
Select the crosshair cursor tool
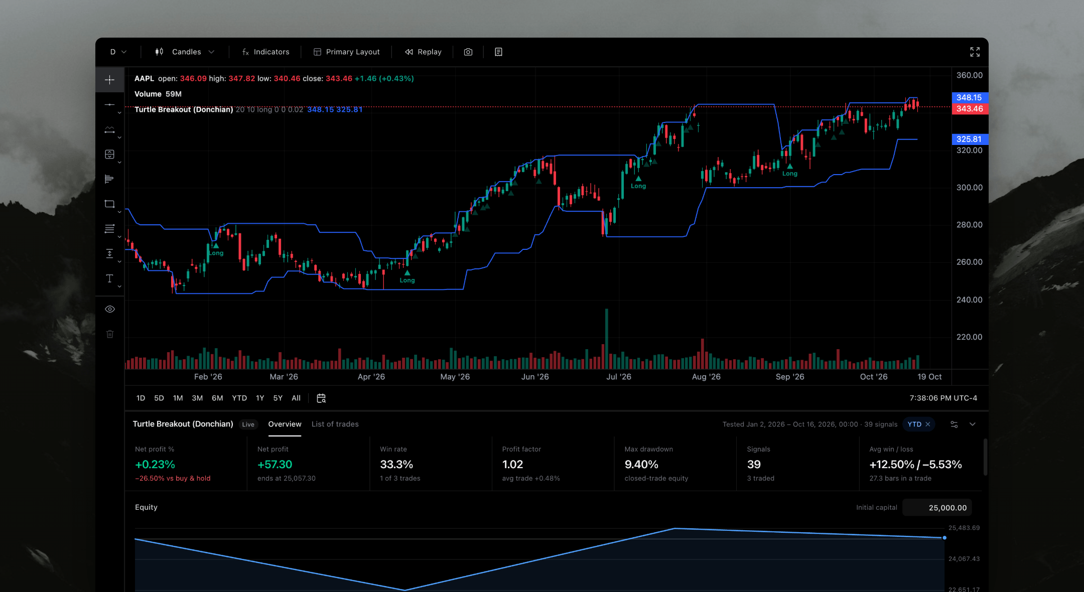point(109,80)
